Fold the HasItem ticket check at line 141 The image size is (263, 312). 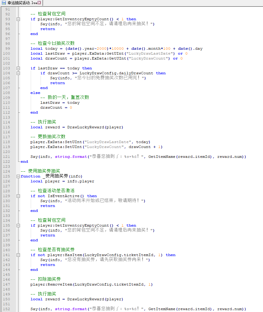18,255
